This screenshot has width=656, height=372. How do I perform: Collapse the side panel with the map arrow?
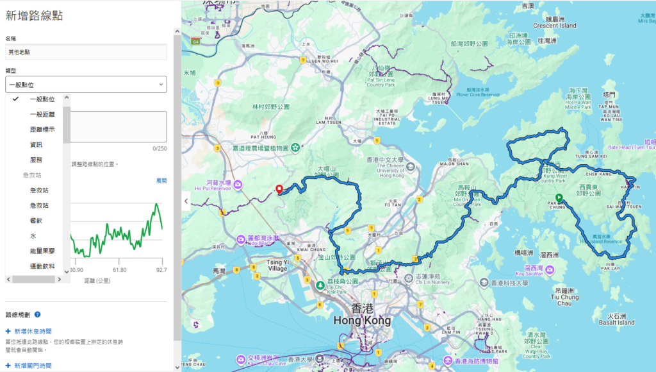pyautogui.click(x=186, y=201)
